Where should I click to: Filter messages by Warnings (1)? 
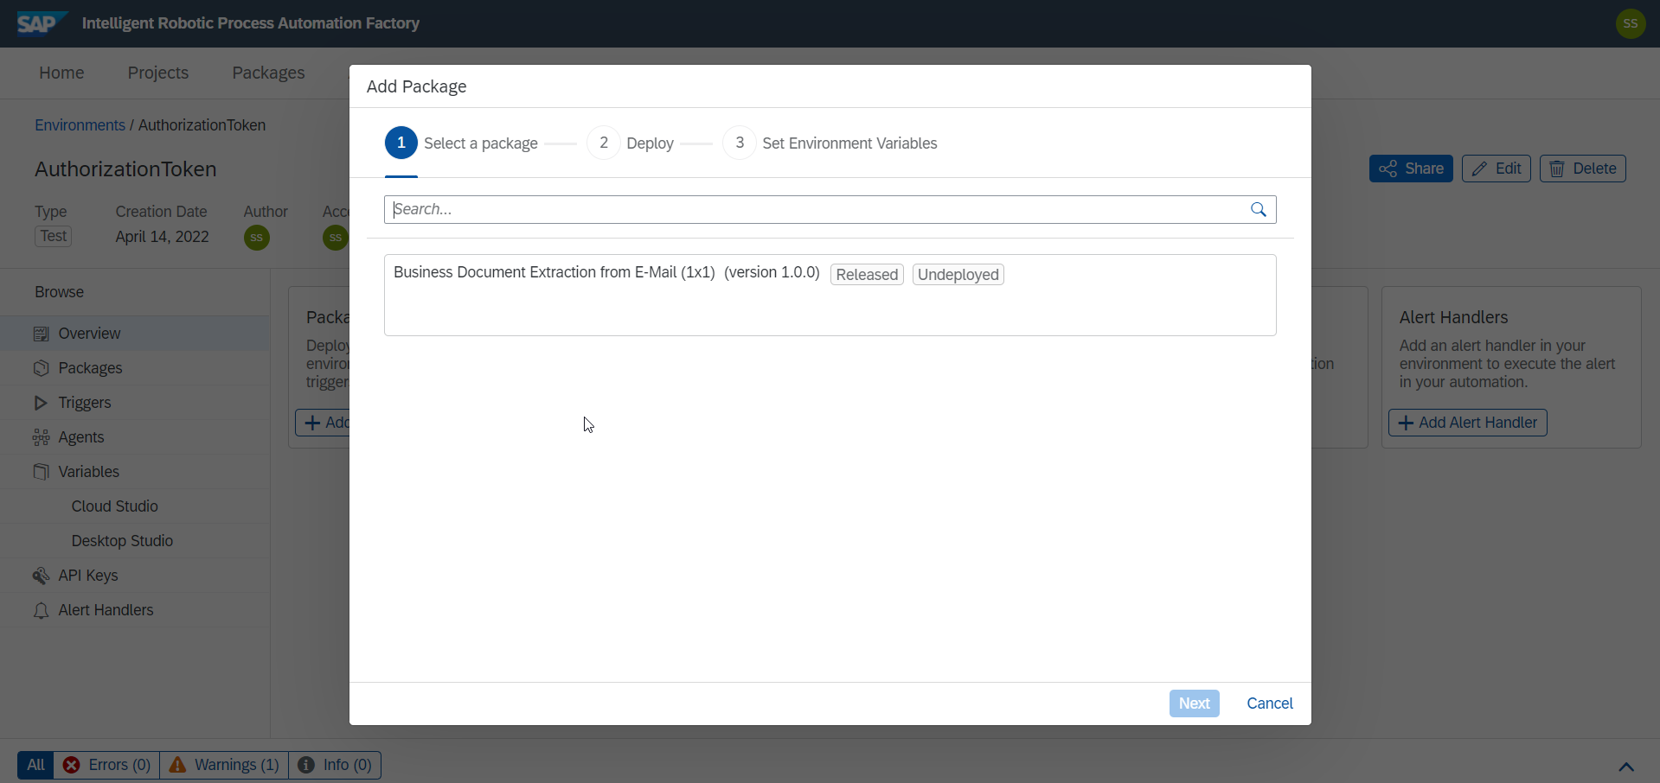[224, 765]
